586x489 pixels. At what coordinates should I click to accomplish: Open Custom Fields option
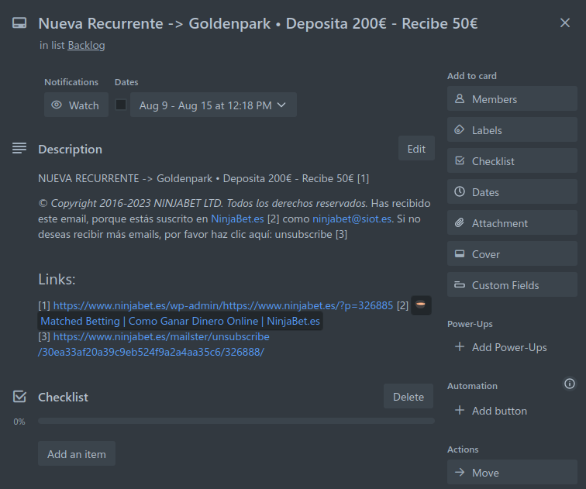tap(512, 284)
